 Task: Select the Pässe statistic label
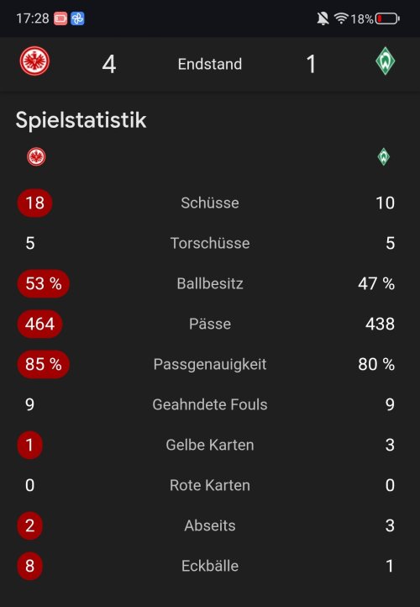pyautogui.click(x=210, y=324)
